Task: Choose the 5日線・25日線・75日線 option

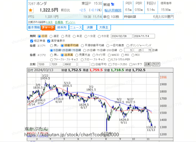Action: coord(51,50)
